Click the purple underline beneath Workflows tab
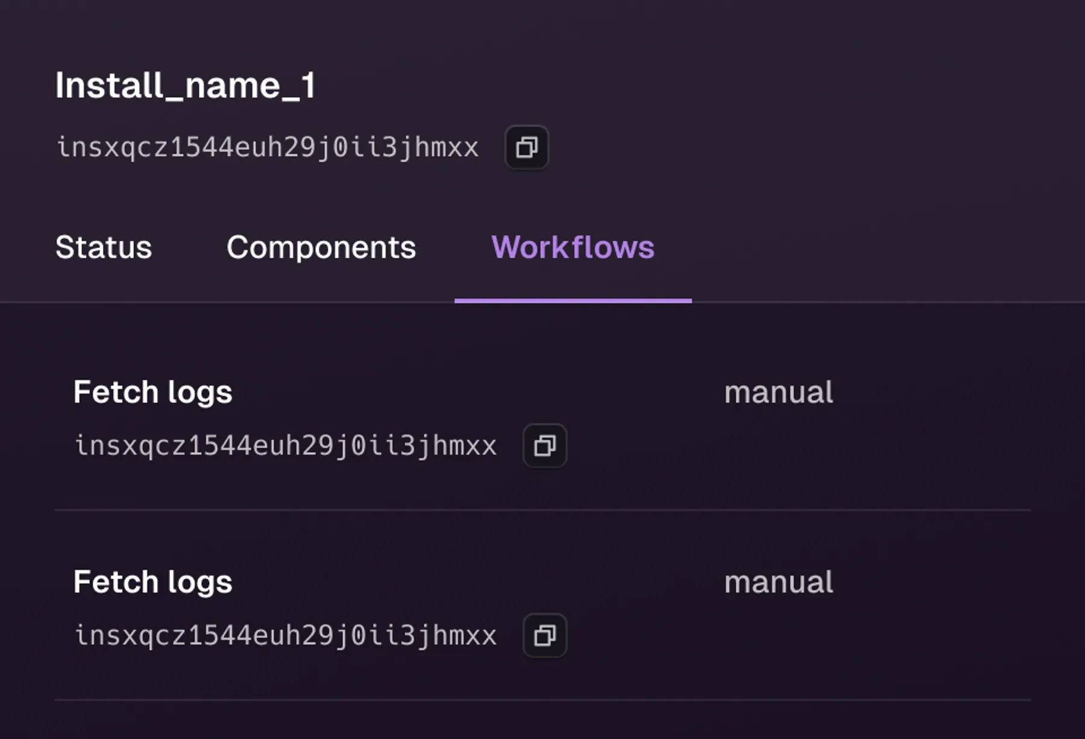 (573, 300)
